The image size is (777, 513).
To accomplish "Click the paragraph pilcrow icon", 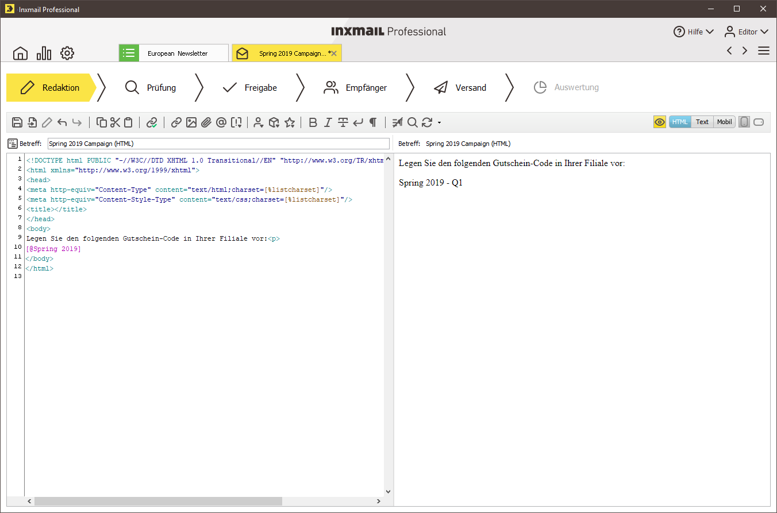I will point(373,122).
